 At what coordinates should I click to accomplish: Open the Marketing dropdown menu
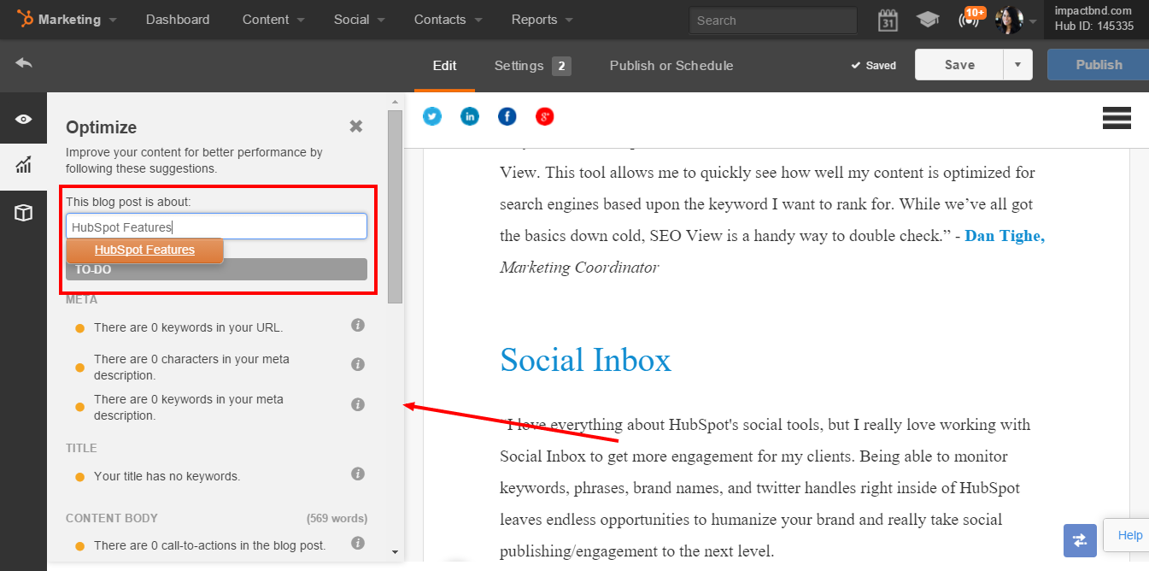[x=78, y=19]
